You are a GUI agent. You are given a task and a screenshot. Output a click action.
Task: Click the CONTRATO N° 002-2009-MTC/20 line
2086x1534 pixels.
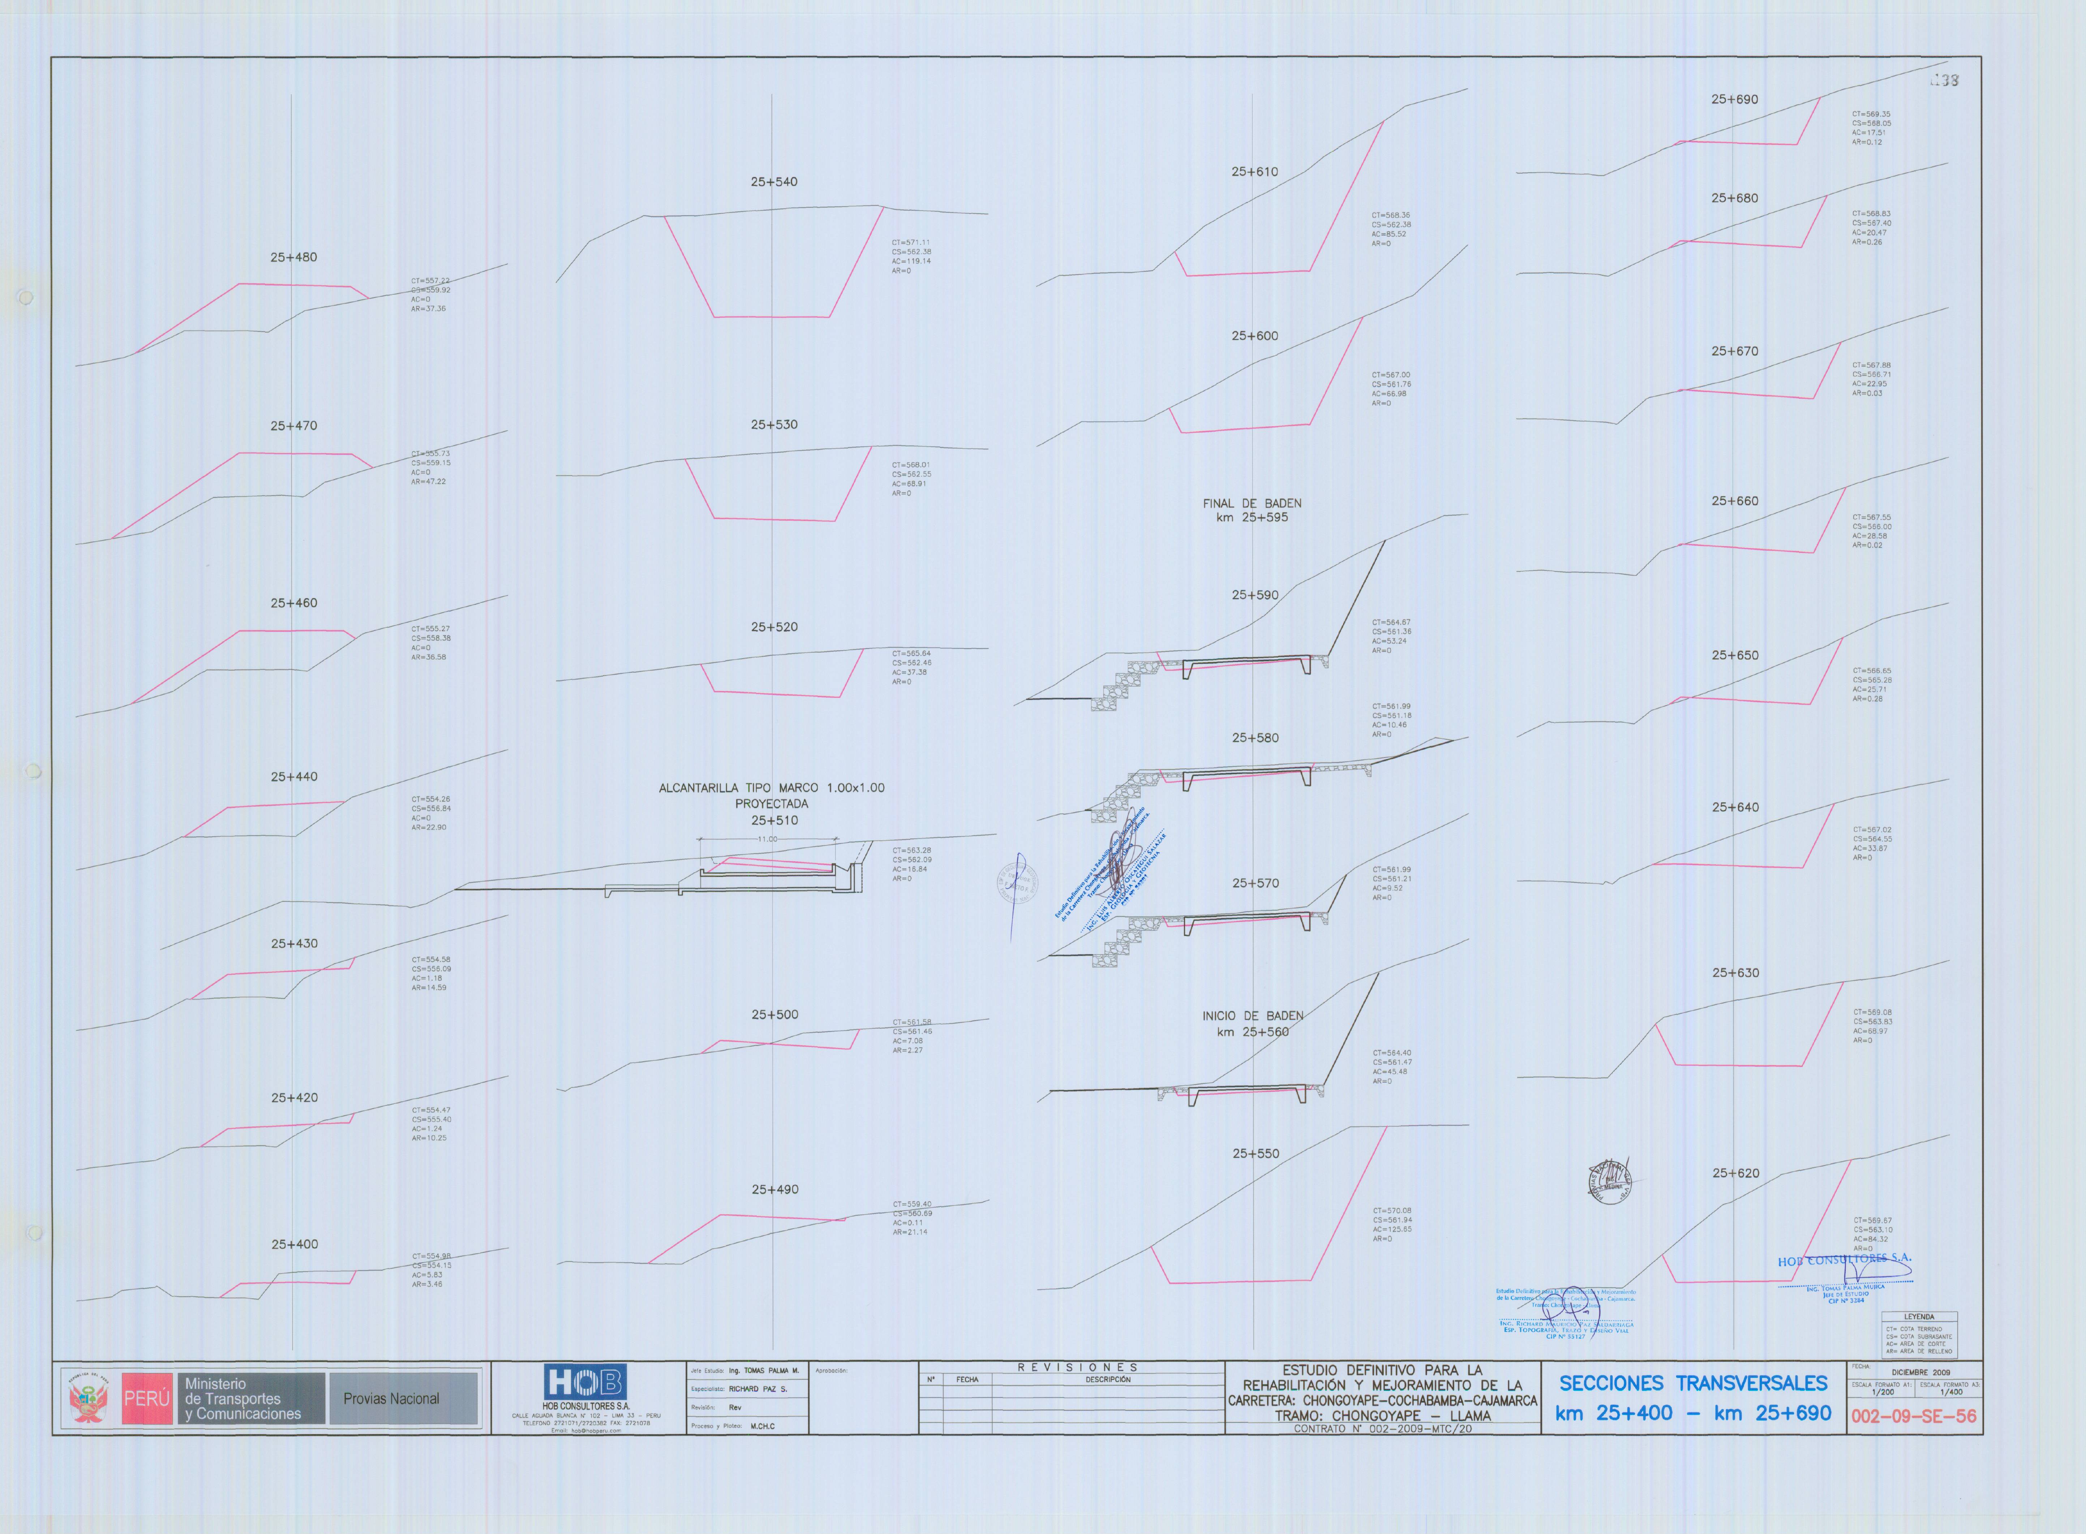coord(1383,1429)
